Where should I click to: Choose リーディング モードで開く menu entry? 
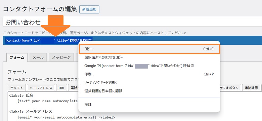pos(149,83)
